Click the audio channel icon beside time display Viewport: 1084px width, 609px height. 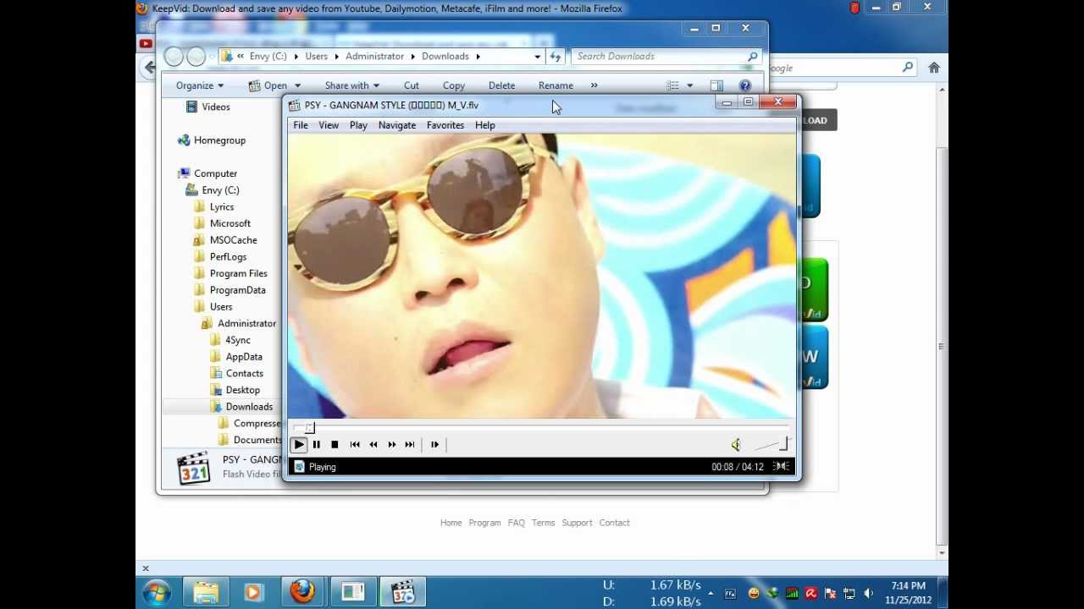pyautogui.click(x=781, y=466)
